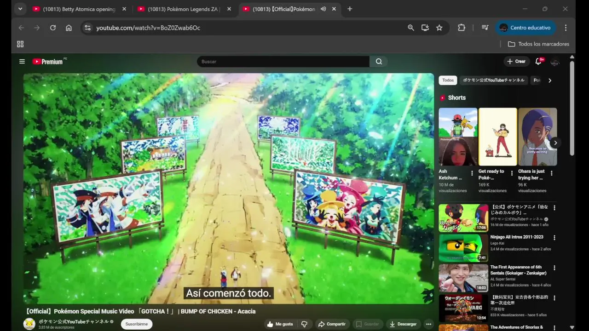This screenshot has height=331, width=589.
Task: Reload the current page
Action: coord(53,28)
